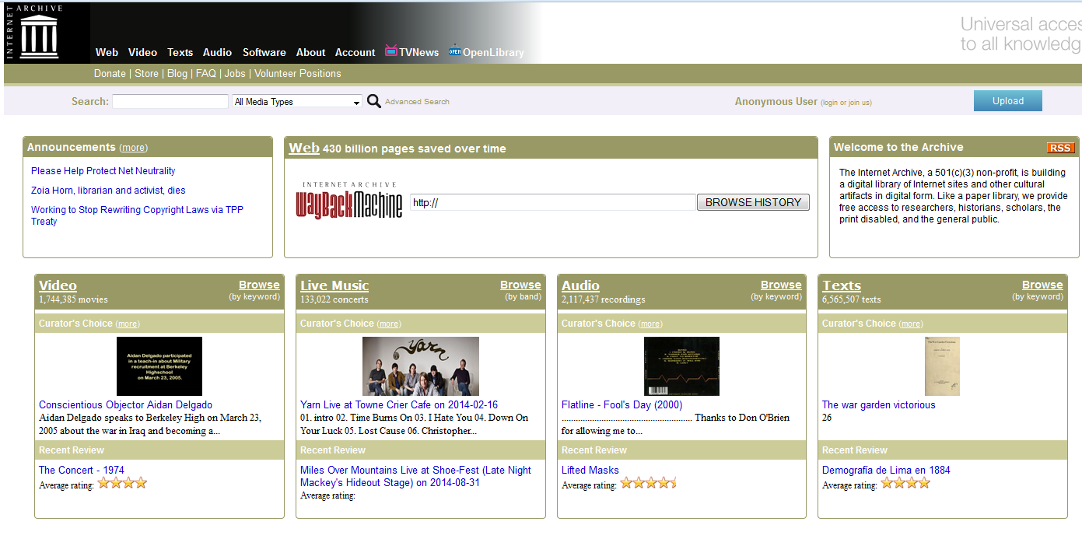
Task: Read Please Help Protect Net Neutrality
Action: 103,171
